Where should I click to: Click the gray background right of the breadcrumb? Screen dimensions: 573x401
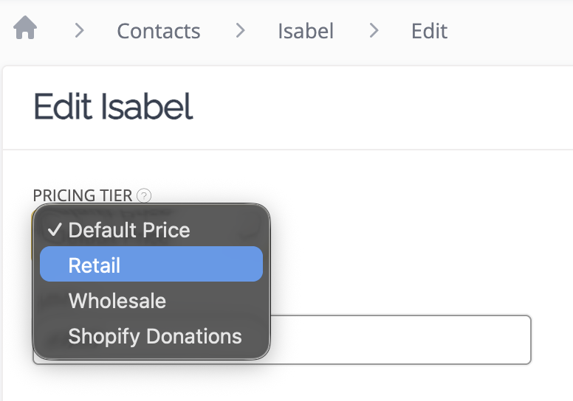[517, 31]
